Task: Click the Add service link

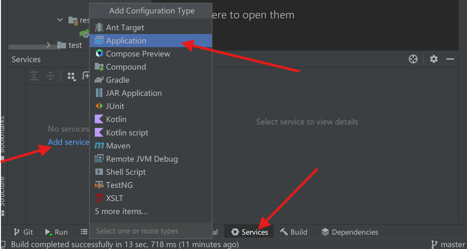Action: click(69, 142)
